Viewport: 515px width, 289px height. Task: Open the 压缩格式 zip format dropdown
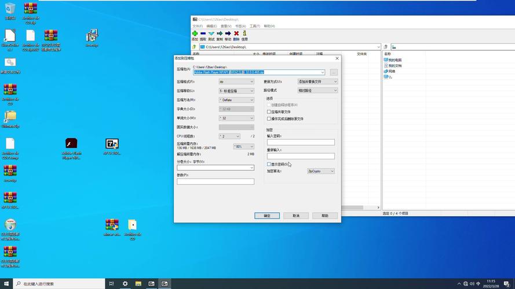[x=236, y=81]
